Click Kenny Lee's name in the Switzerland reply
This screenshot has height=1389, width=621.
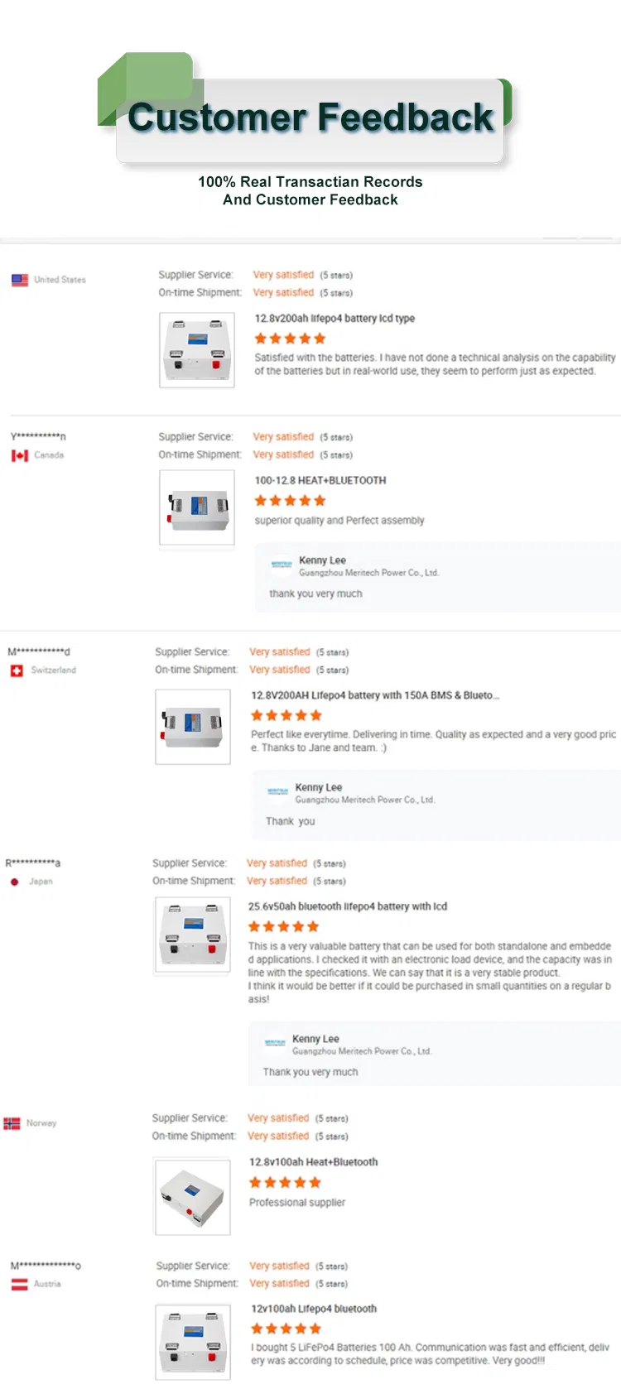(x=319, y=787)
